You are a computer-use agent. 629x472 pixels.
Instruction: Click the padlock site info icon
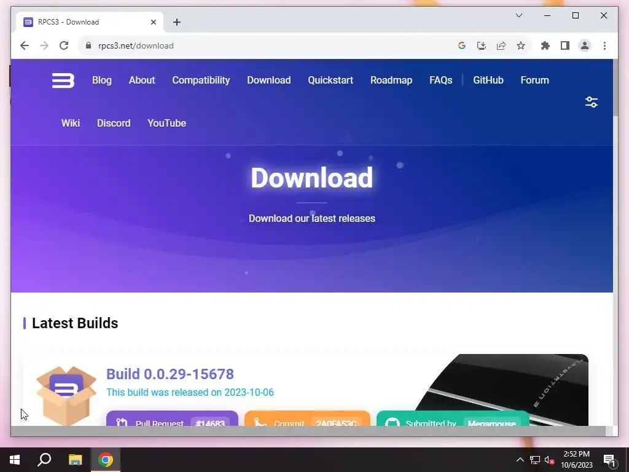88,45
